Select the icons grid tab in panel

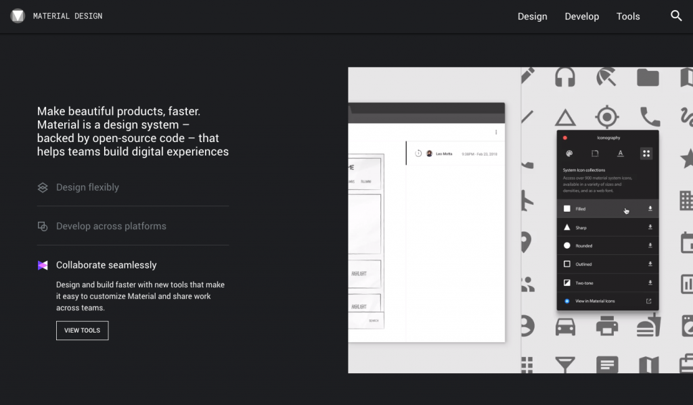(646, 153)
